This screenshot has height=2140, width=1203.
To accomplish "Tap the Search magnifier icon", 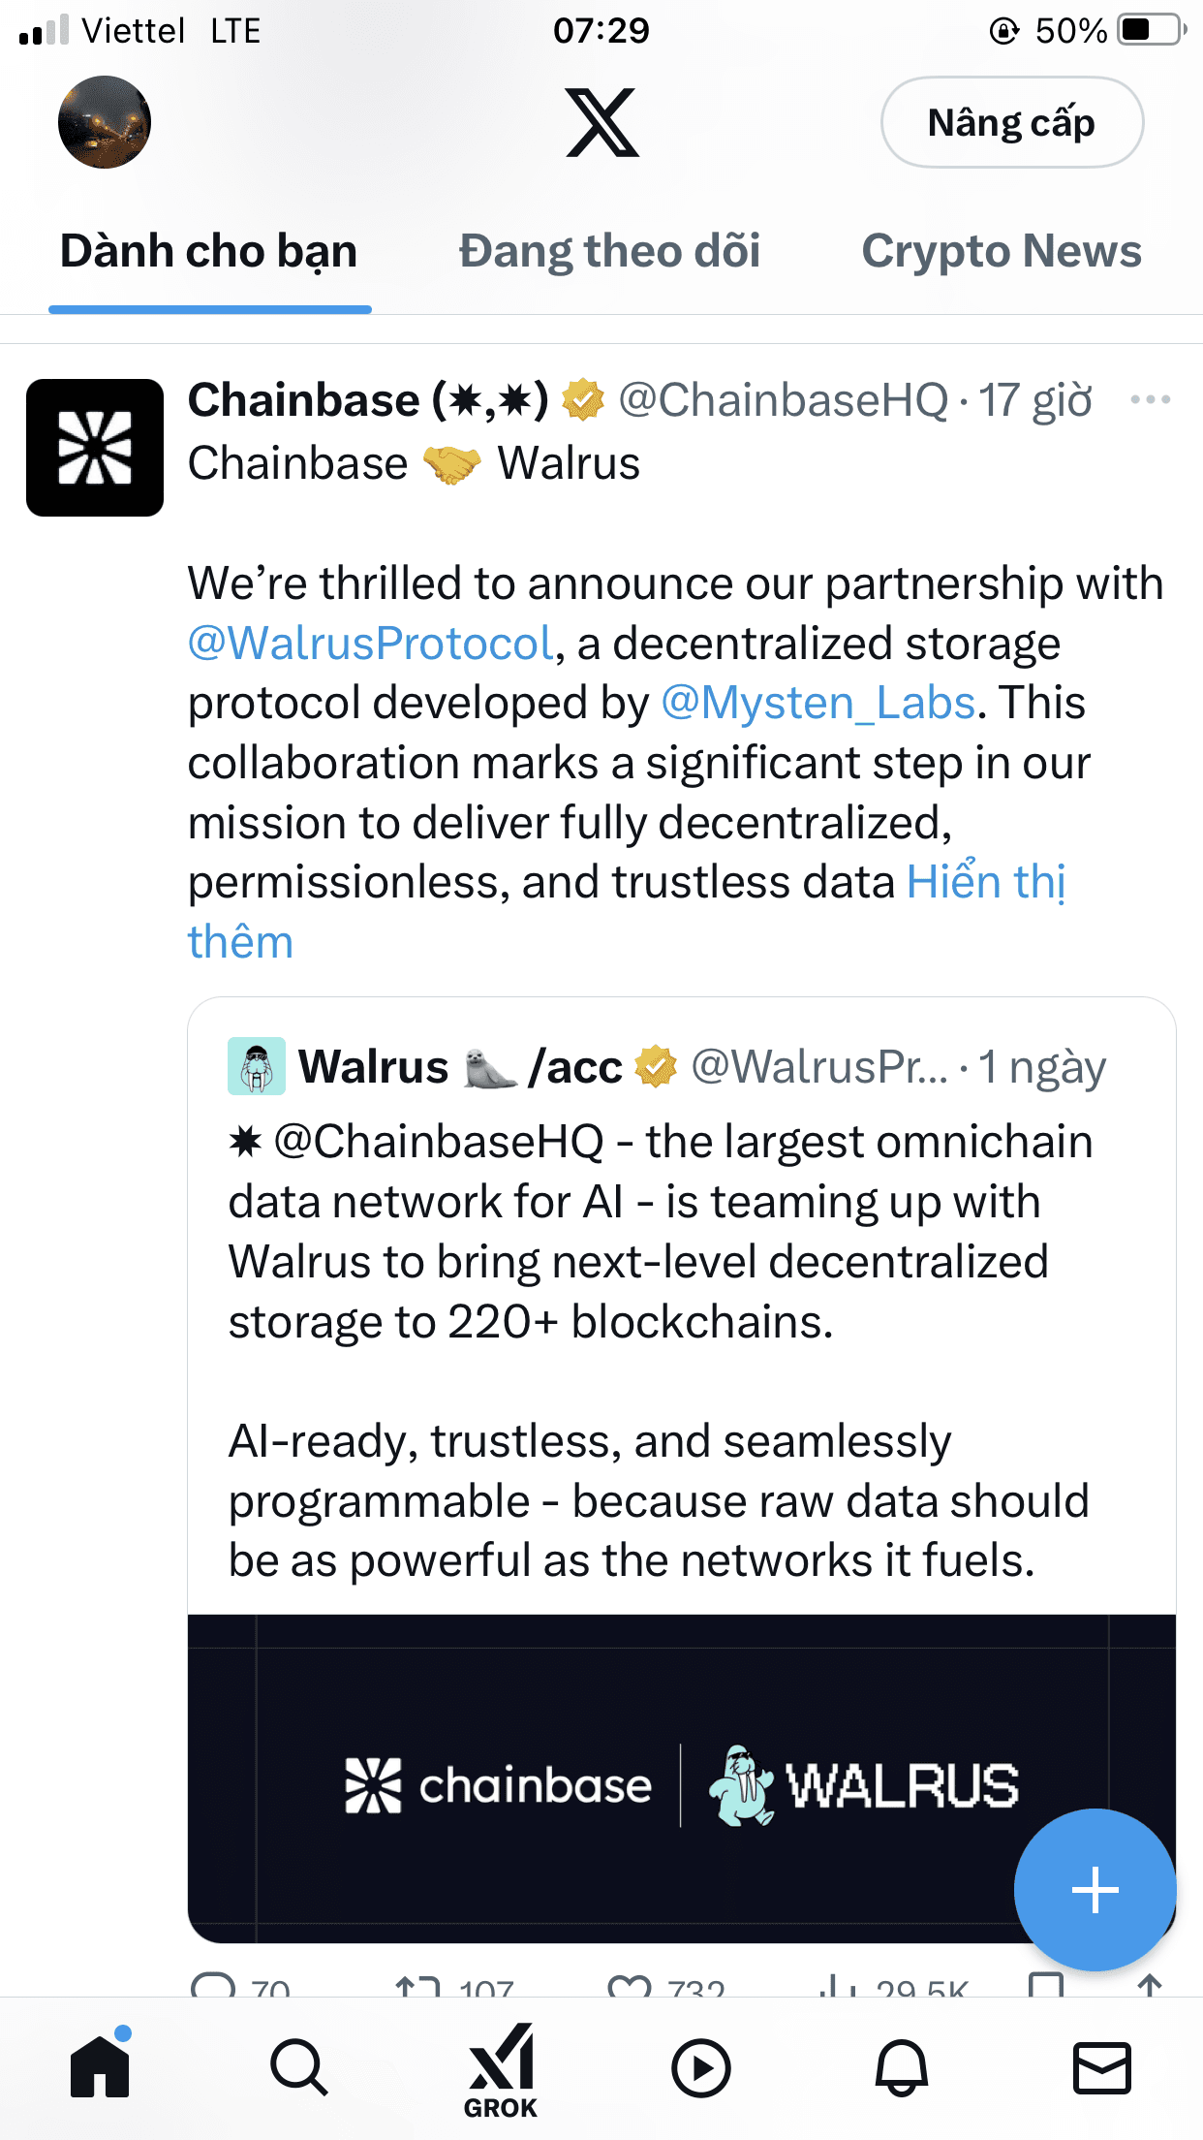I will click(298, 2067).
